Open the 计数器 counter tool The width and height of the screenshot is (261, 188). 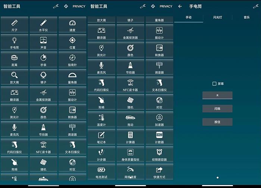coord(159,137)
